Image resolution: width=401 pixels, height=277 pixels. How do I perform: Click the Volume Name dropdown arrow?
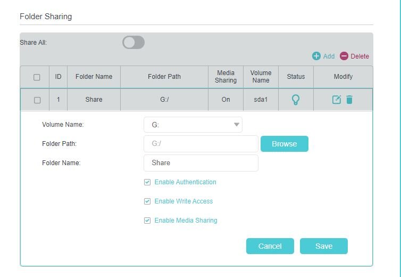click(237, 125)
